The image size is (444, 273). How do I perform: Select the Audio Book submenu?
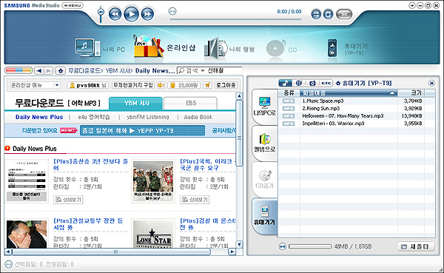point(198,117)
